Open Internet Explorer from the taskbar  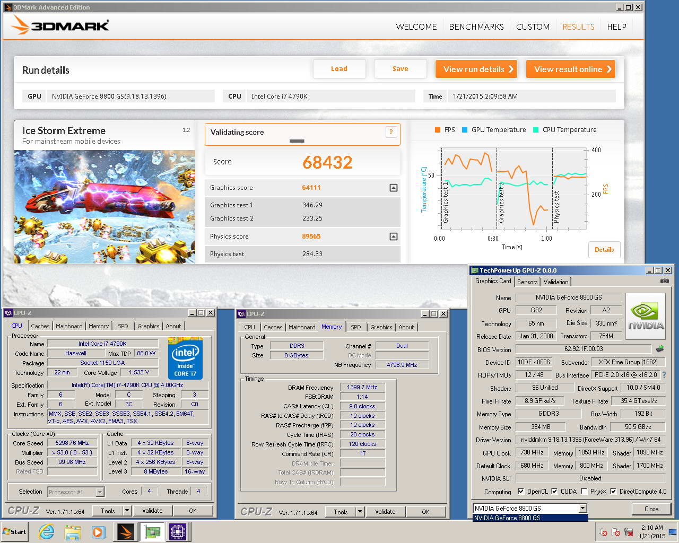click(x=47, y=532)
